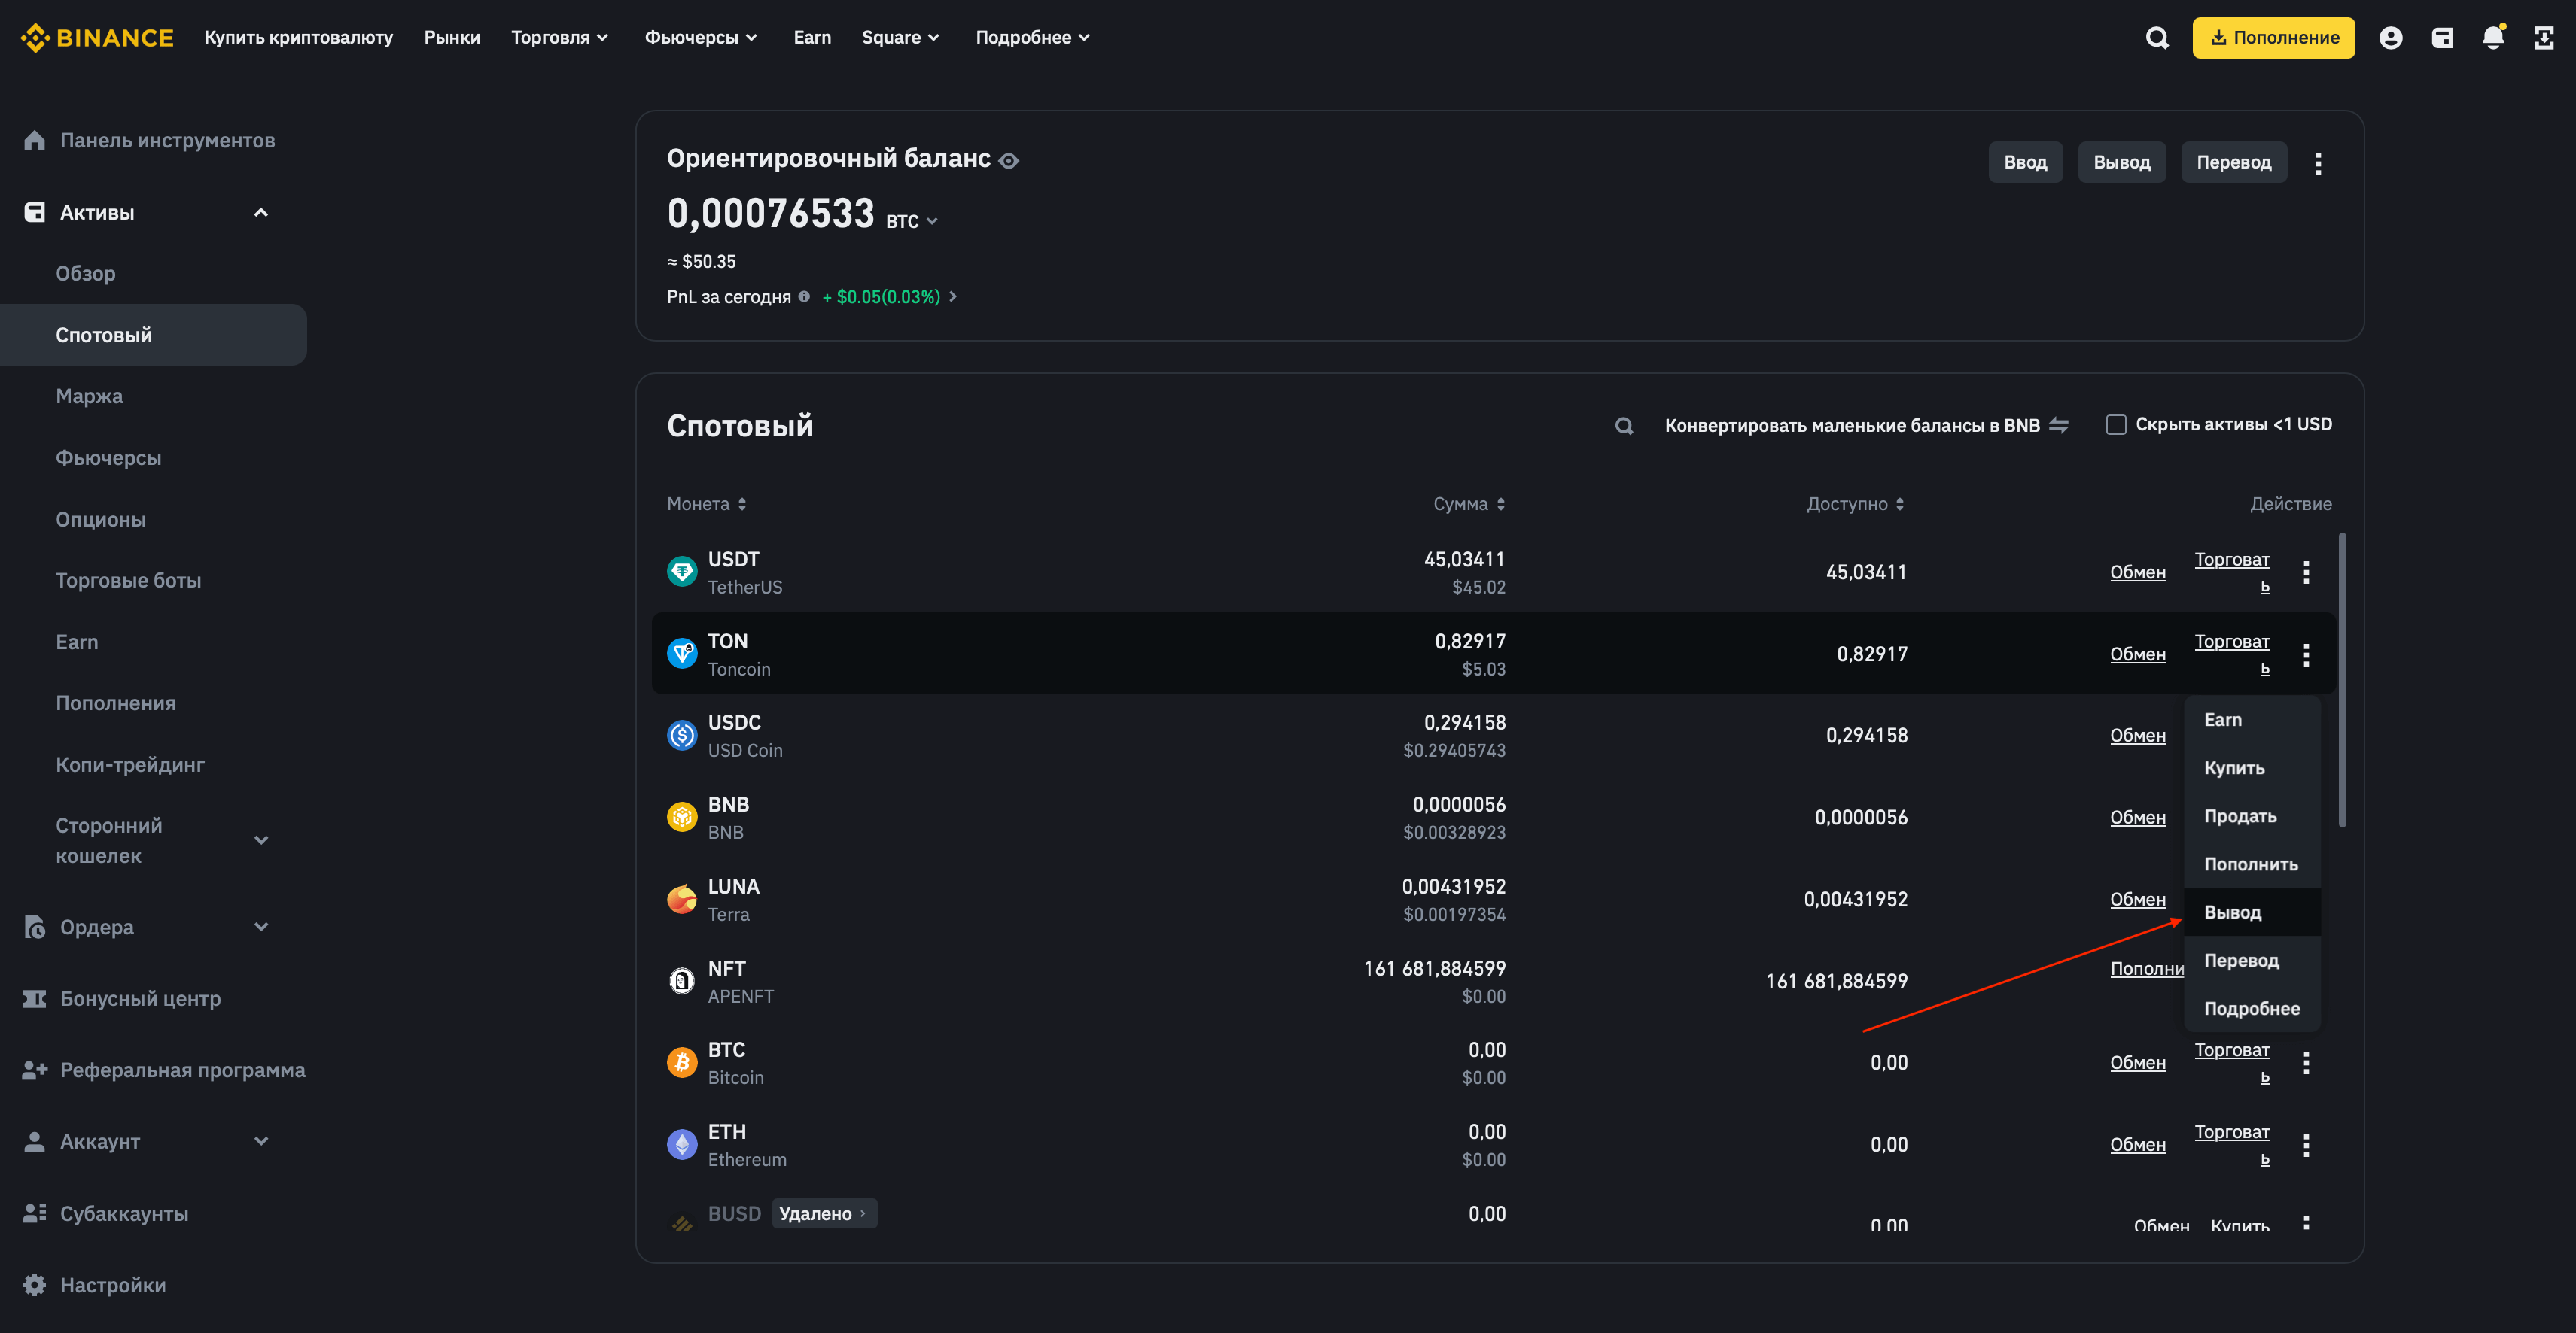Click the filter icon next to balance column

[1501, 503]
